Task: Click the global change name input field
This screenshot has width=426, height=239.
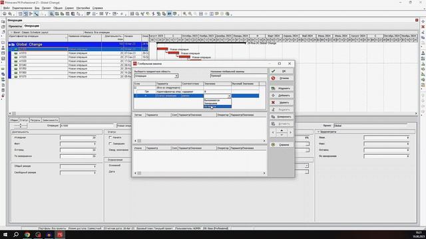Action: pyautogui.click(x=238, y=76)
